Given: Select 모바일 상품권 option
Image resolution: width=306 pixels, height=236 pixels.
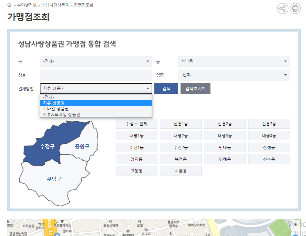Looking at the screenshot, I should click(x=96, y=109).
